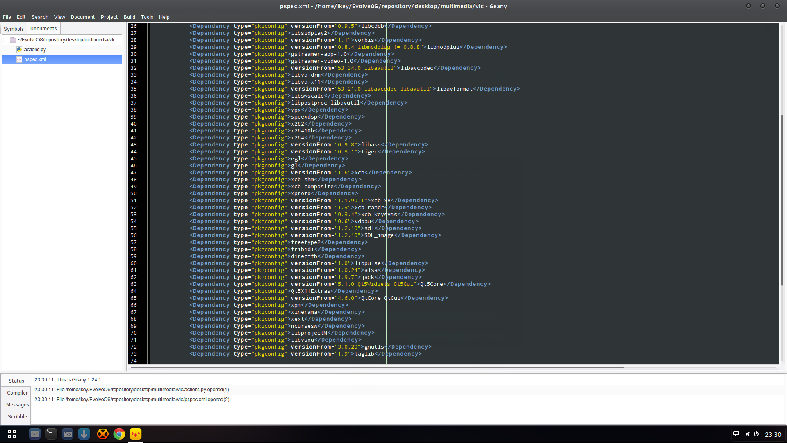The image size is (787, 443).
Task: Switch to the Compiler tab
Action: point(17,393)
